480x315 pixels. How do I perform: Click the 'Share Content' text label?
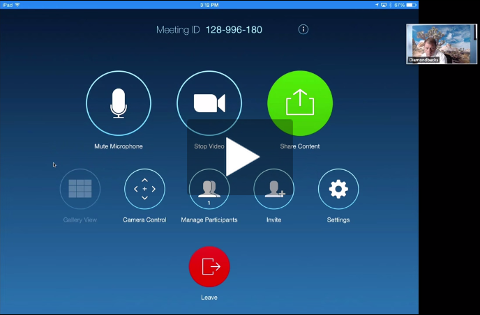300,146
